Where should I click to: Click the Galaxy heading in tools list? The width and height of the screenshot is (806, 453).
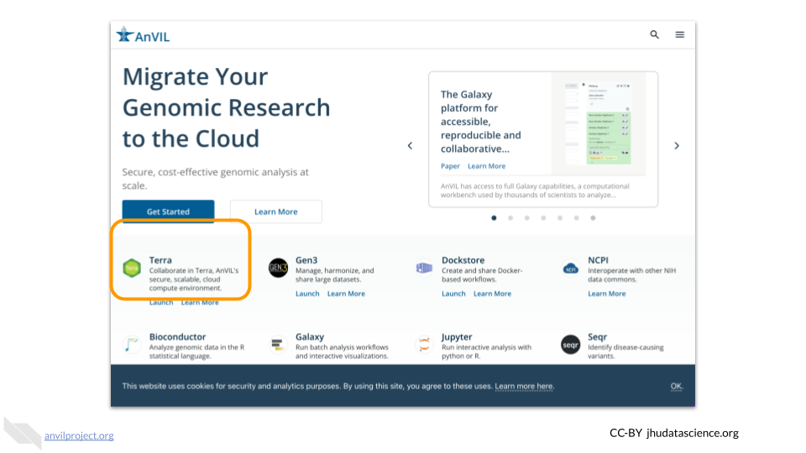point(310,336)
